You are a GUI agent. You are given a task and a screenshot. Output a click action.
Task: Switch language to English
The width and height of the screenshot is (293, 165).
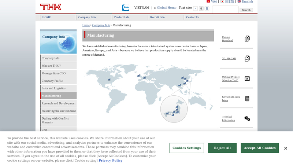tap(247, 1)
